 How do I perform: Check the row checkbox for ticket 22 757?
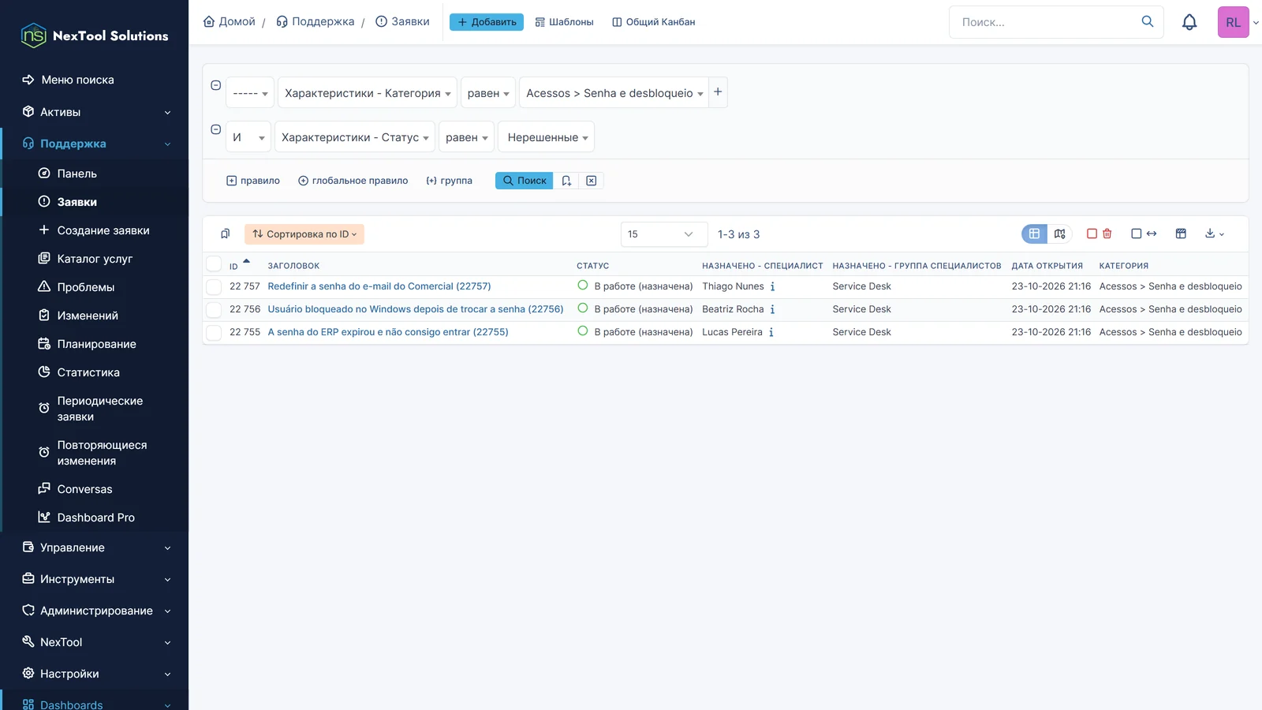click(214, 286)
